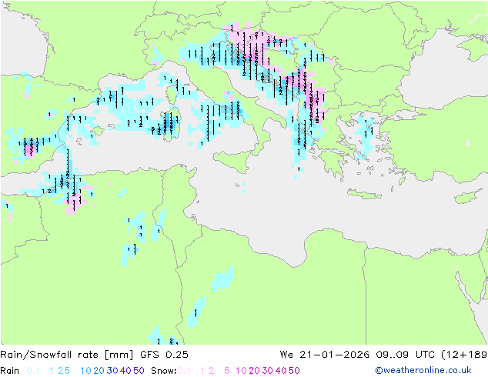
Task: Click the rain legend value 0.1
Action: point(33,371)
